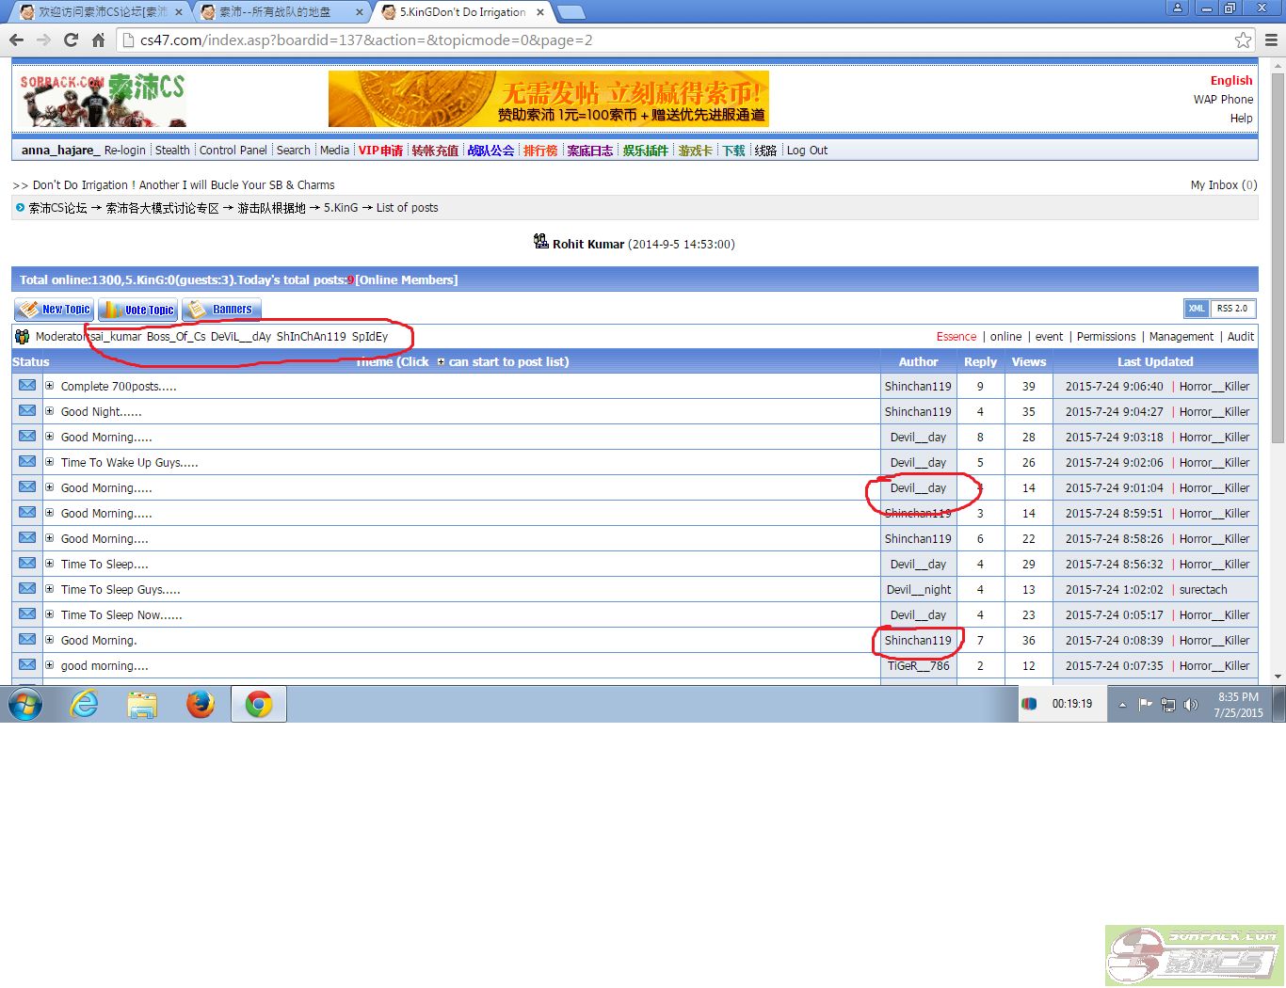This screenshot has width=1286, height=988.
Task: Click envelope icon beside Complete 700posts
Action: (x=27, y=386)
